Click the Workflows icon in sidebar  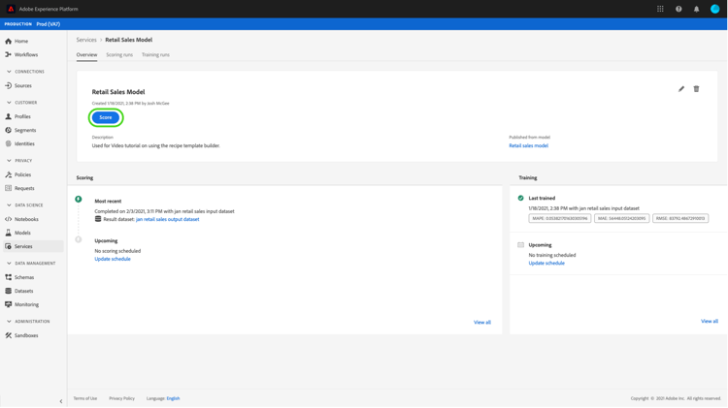tap(8, 54)
